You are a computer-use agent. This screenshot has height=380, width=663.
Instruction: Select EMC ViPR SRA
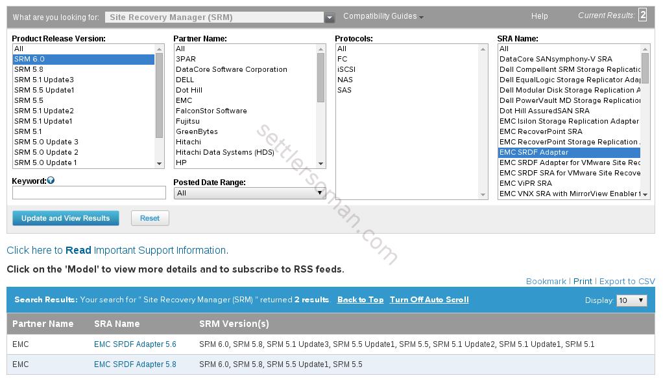tap(569, 183)
